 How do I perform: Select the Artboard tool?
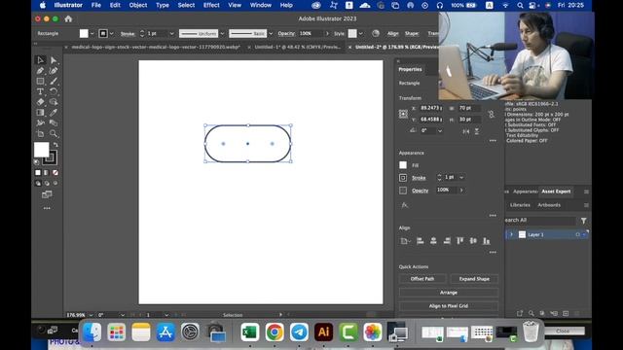(x=40, y=133)
